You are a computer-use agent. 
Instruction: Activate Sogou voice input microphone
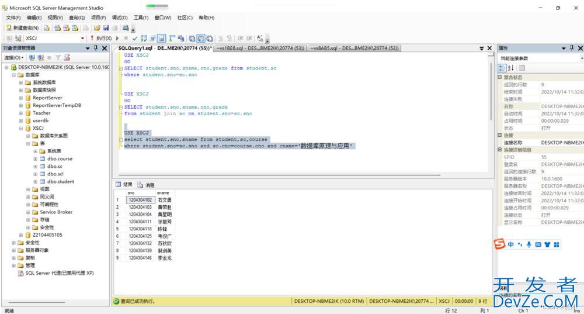[x=529, y=244]
